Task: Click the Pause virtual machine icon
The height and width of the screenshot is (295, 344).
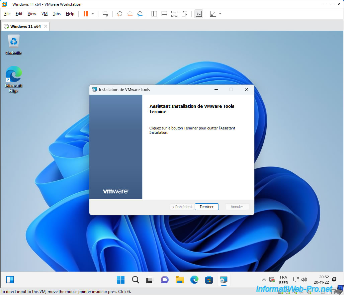Action: pos(86,14)
